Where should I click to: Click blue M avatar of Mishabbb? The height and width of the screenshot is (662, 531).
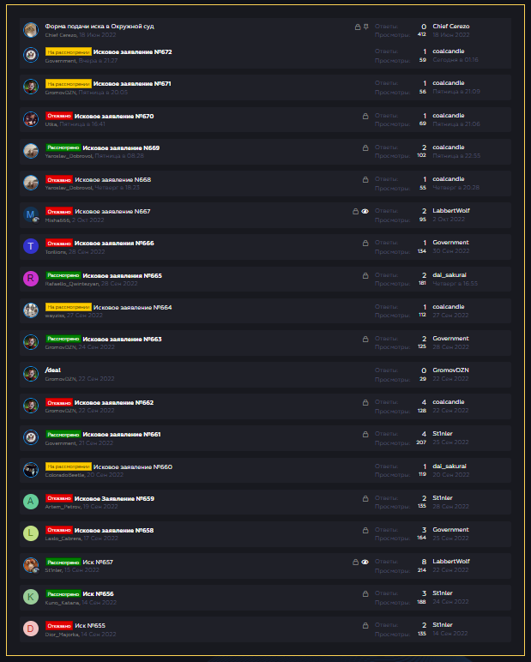point(31,214)
